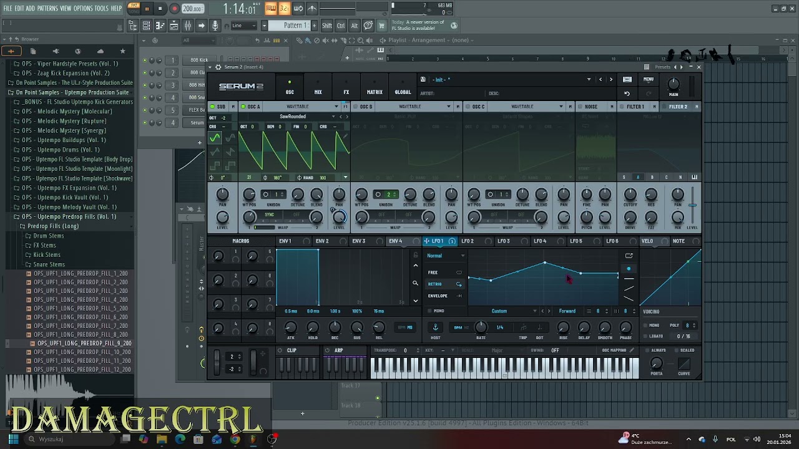Open the FILE menu
799x449 pixels.
(x=7, y=8)
